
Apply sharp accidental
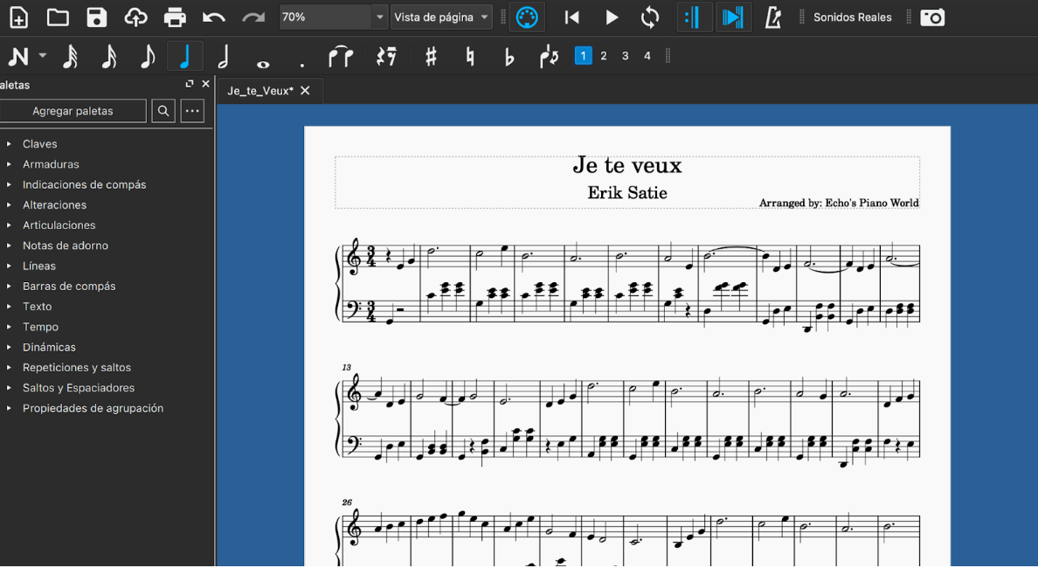(x=431, y=56)
